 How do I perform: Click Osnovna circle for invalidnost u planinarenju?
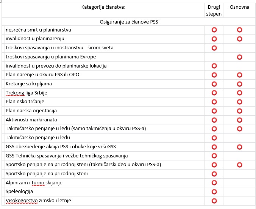(x=239, y=39)
